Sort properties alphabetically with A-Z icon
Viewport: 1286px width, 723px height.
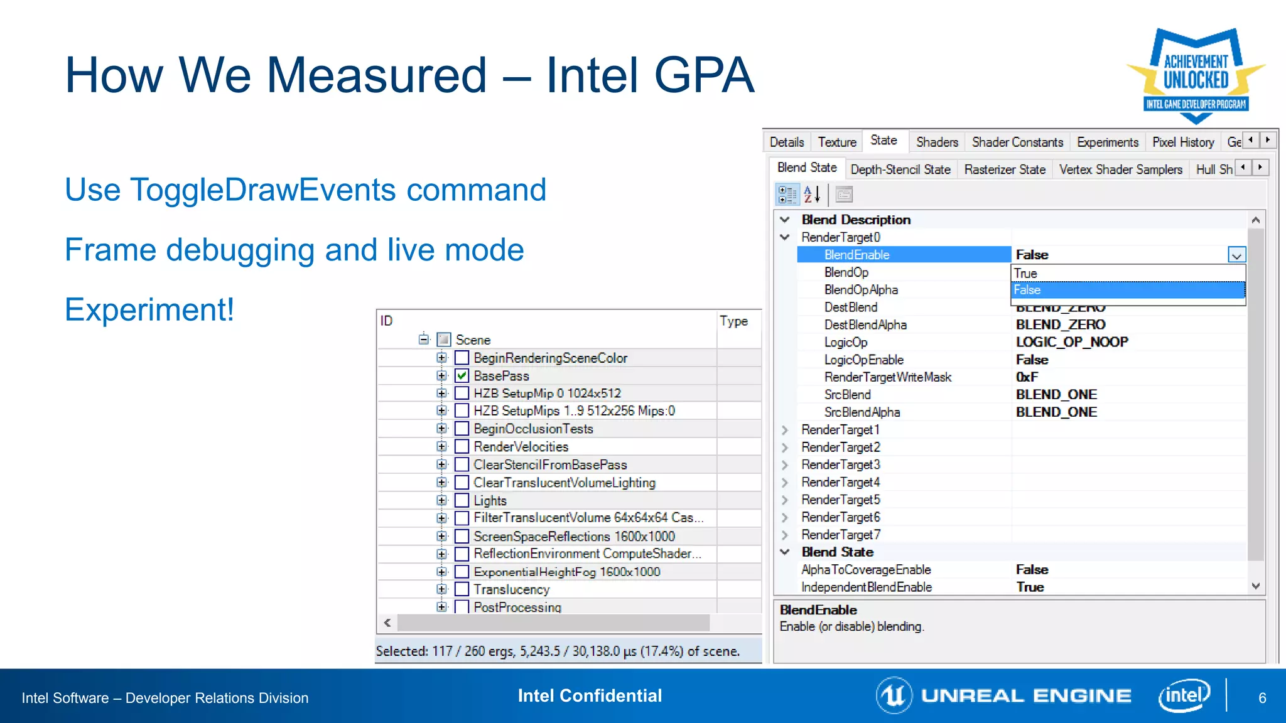tap(813, 195)
